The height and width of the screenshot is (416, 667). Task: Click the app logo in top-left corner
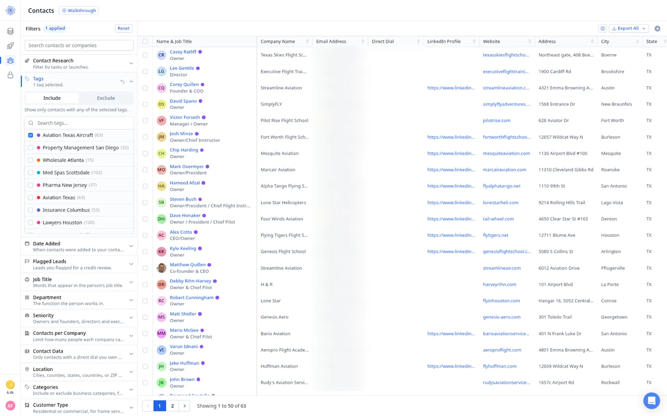click(x=10, y=10)
